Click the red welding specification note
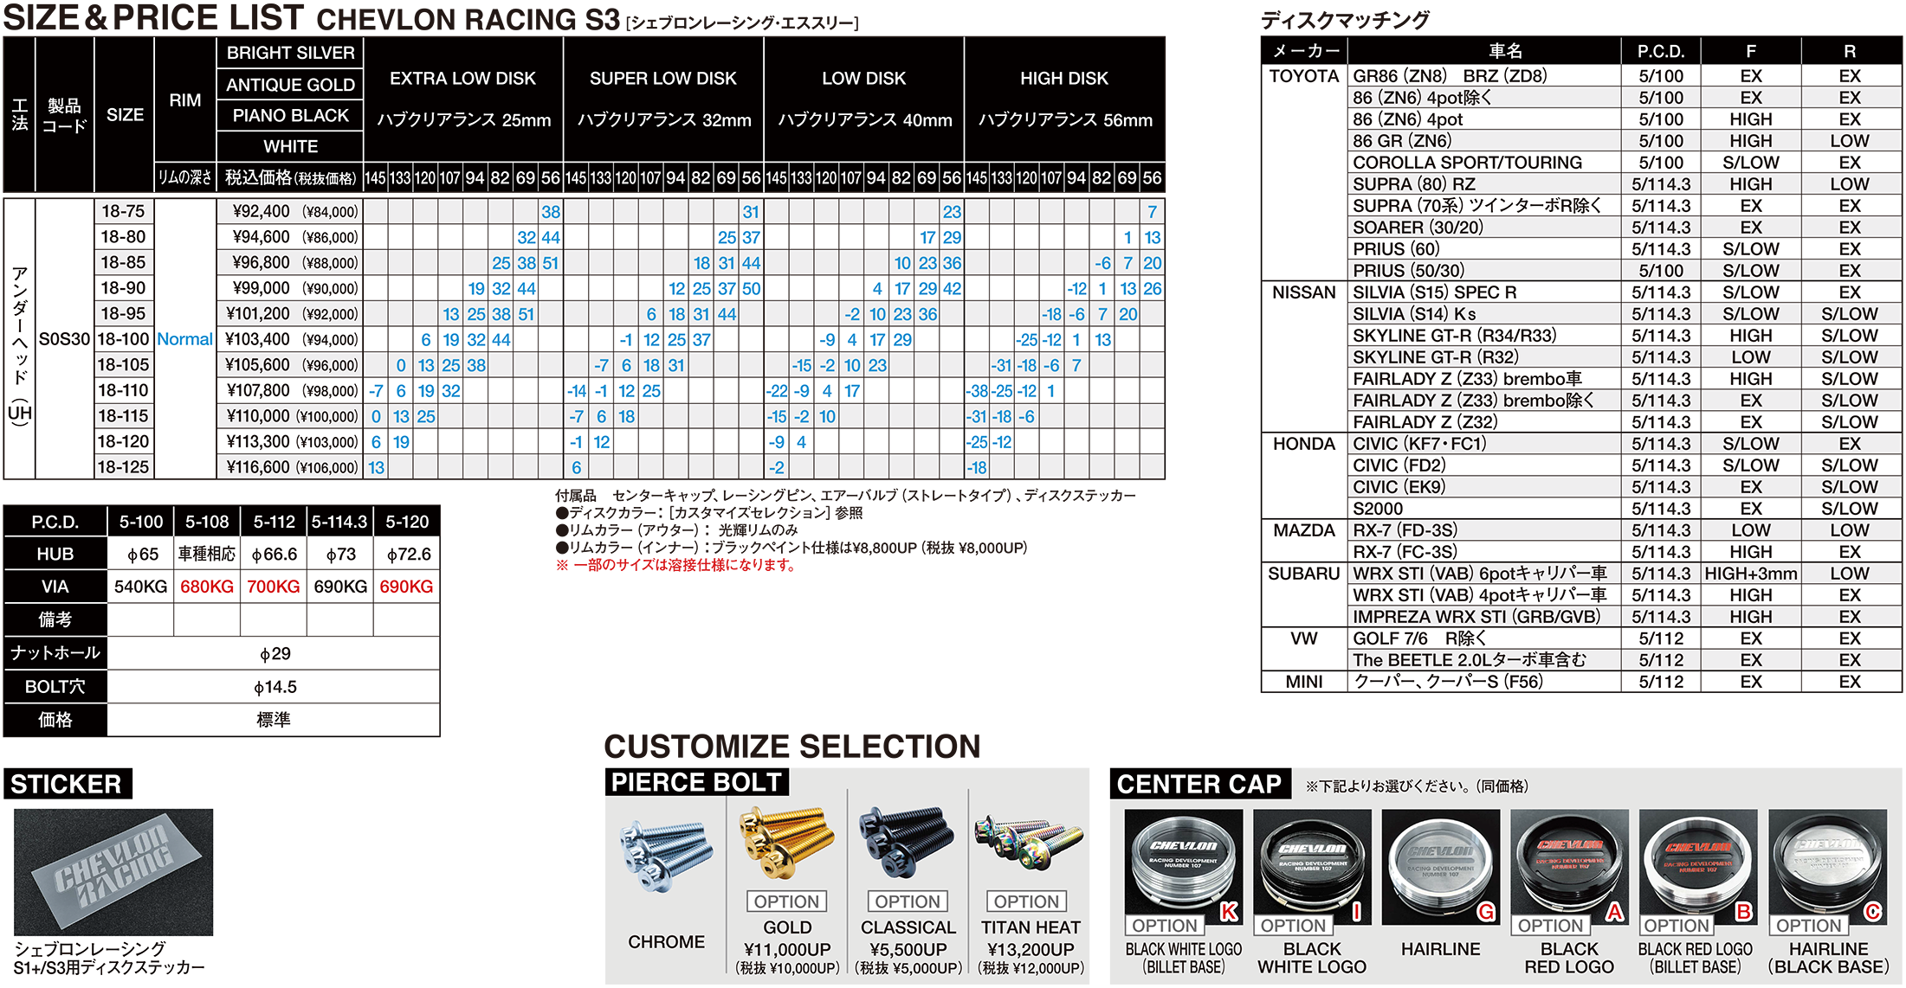 (675, 565)
